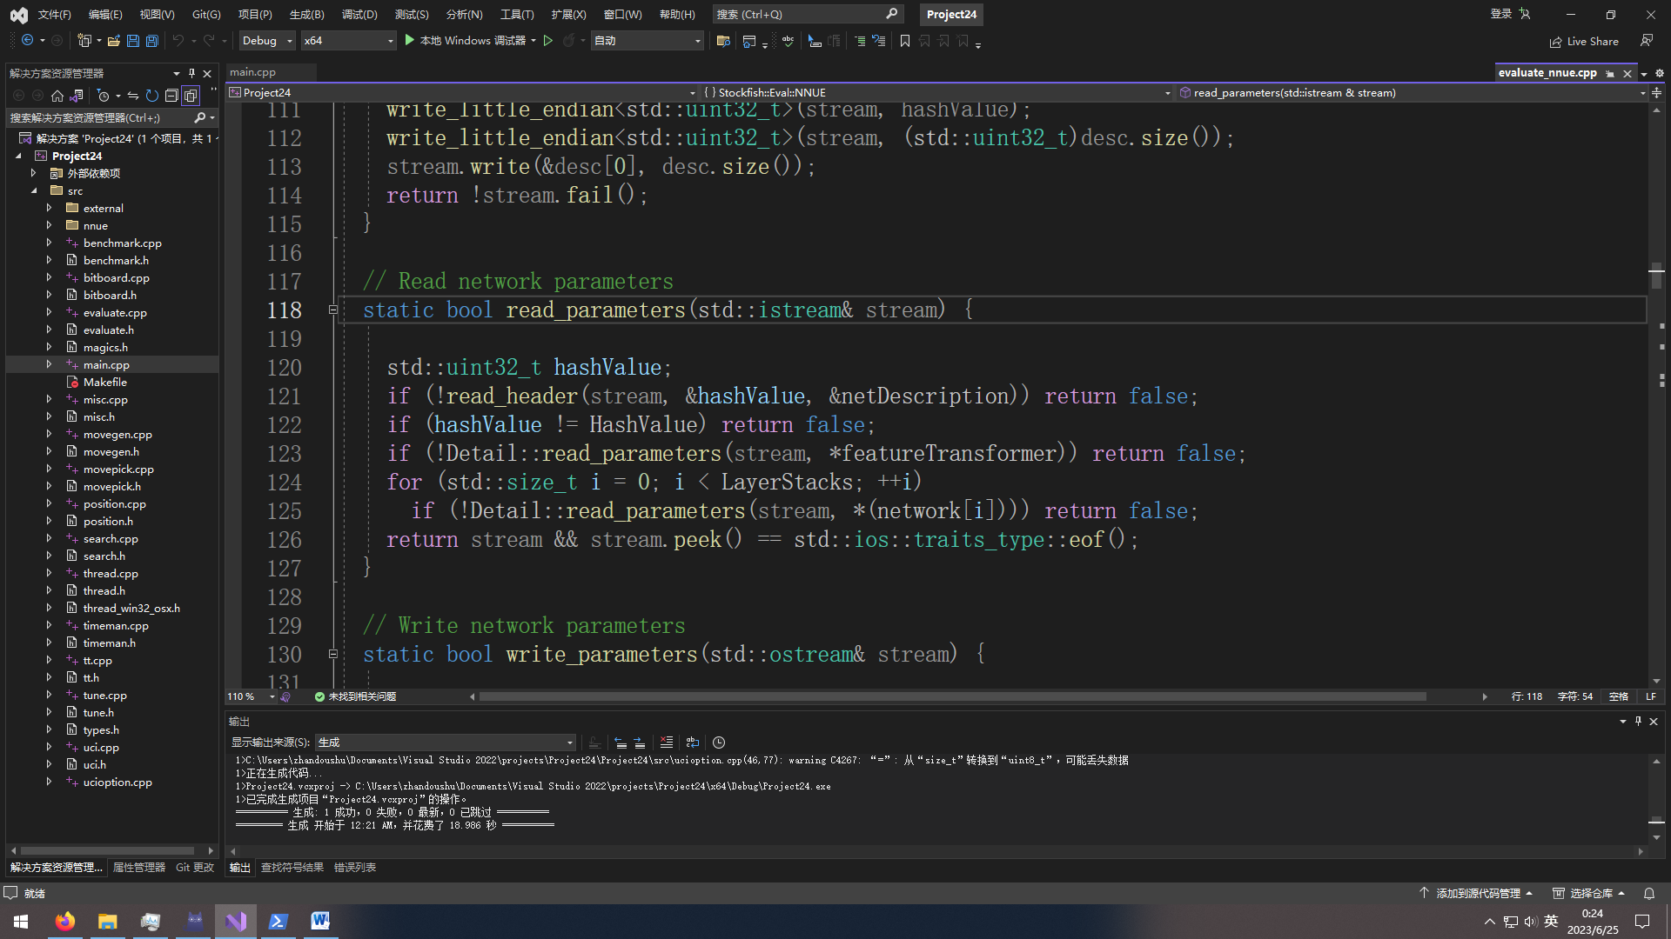Switch to the 错误列表 tab
Screen dimensions: 1671x939
pos(354,867)
